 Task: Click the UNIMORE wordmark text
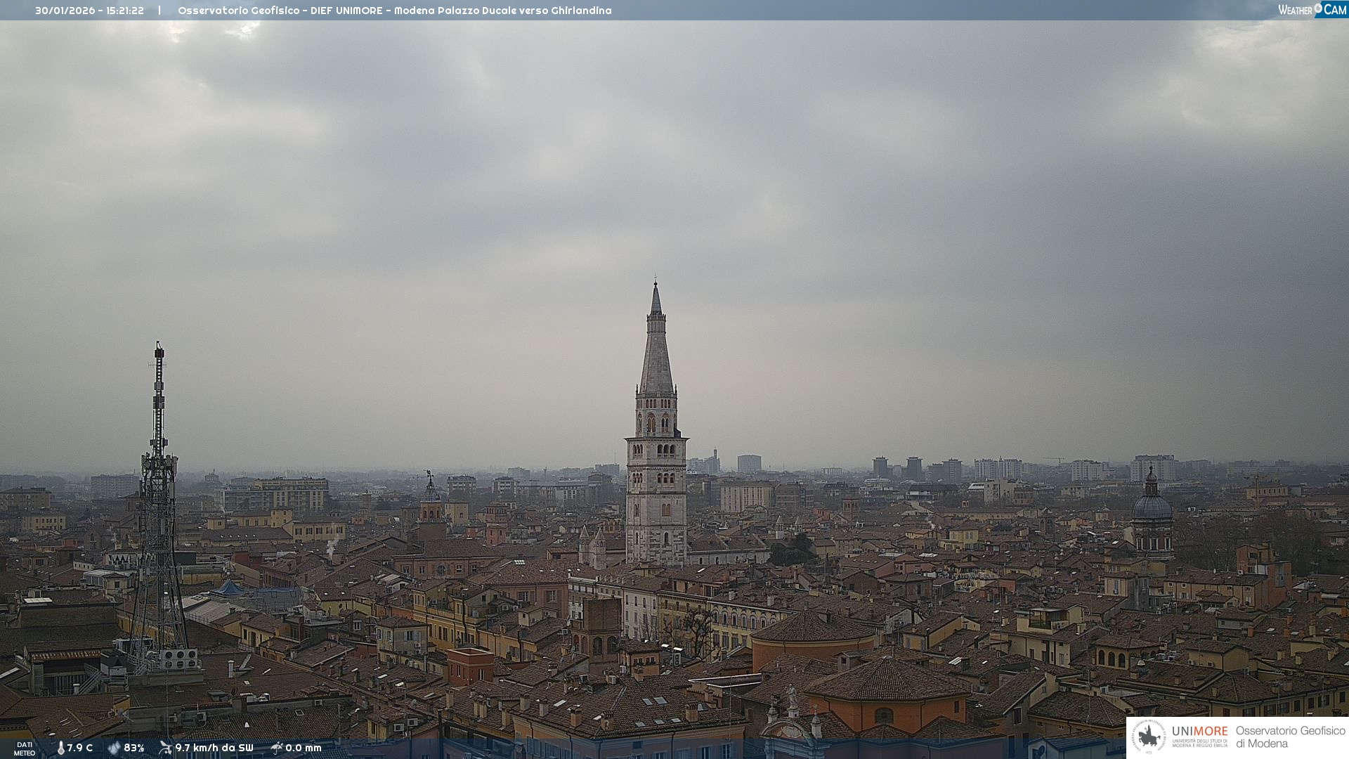[1199, 732]
